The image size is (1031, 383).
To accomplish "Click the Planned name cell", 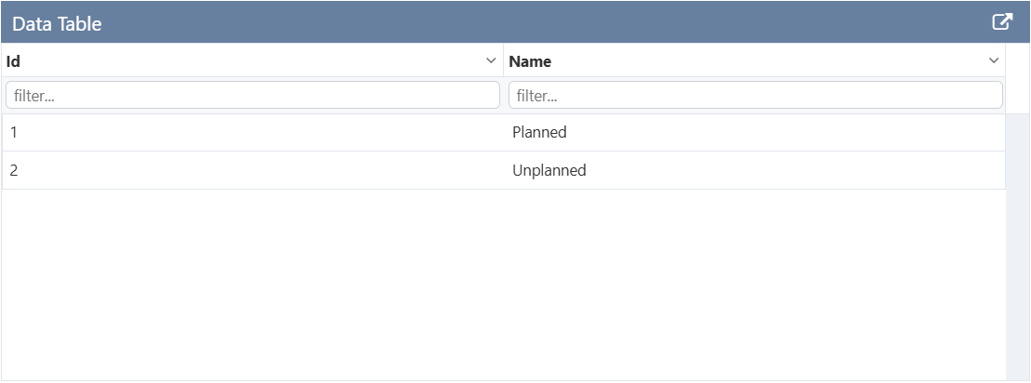I will (539, 132).
